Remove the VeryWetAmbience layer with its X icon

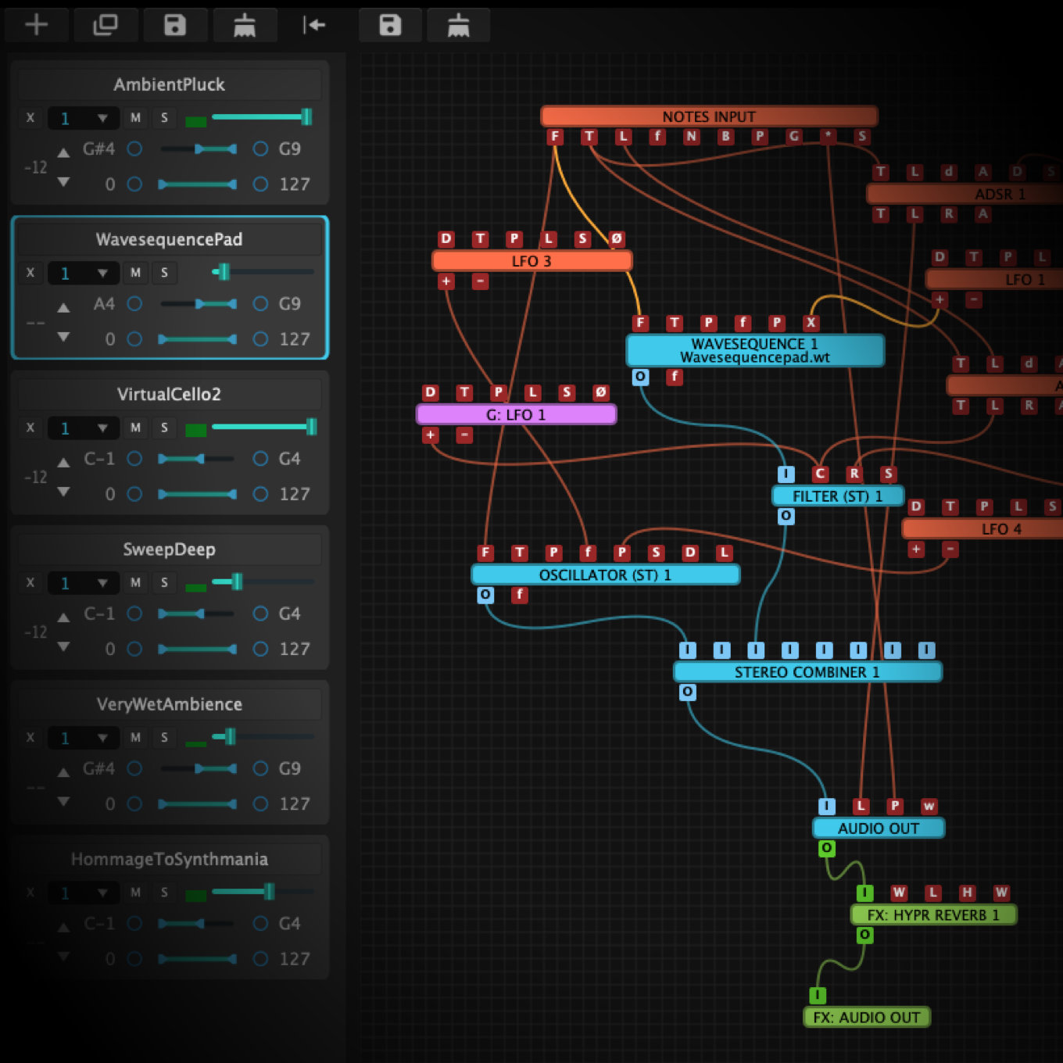[30, 737]
